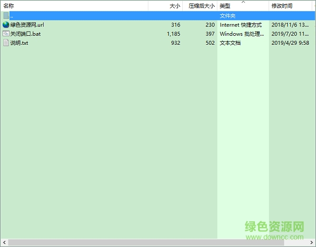Click size value 1,185
The image size is (316, 247).
click(x=173, y=34)
